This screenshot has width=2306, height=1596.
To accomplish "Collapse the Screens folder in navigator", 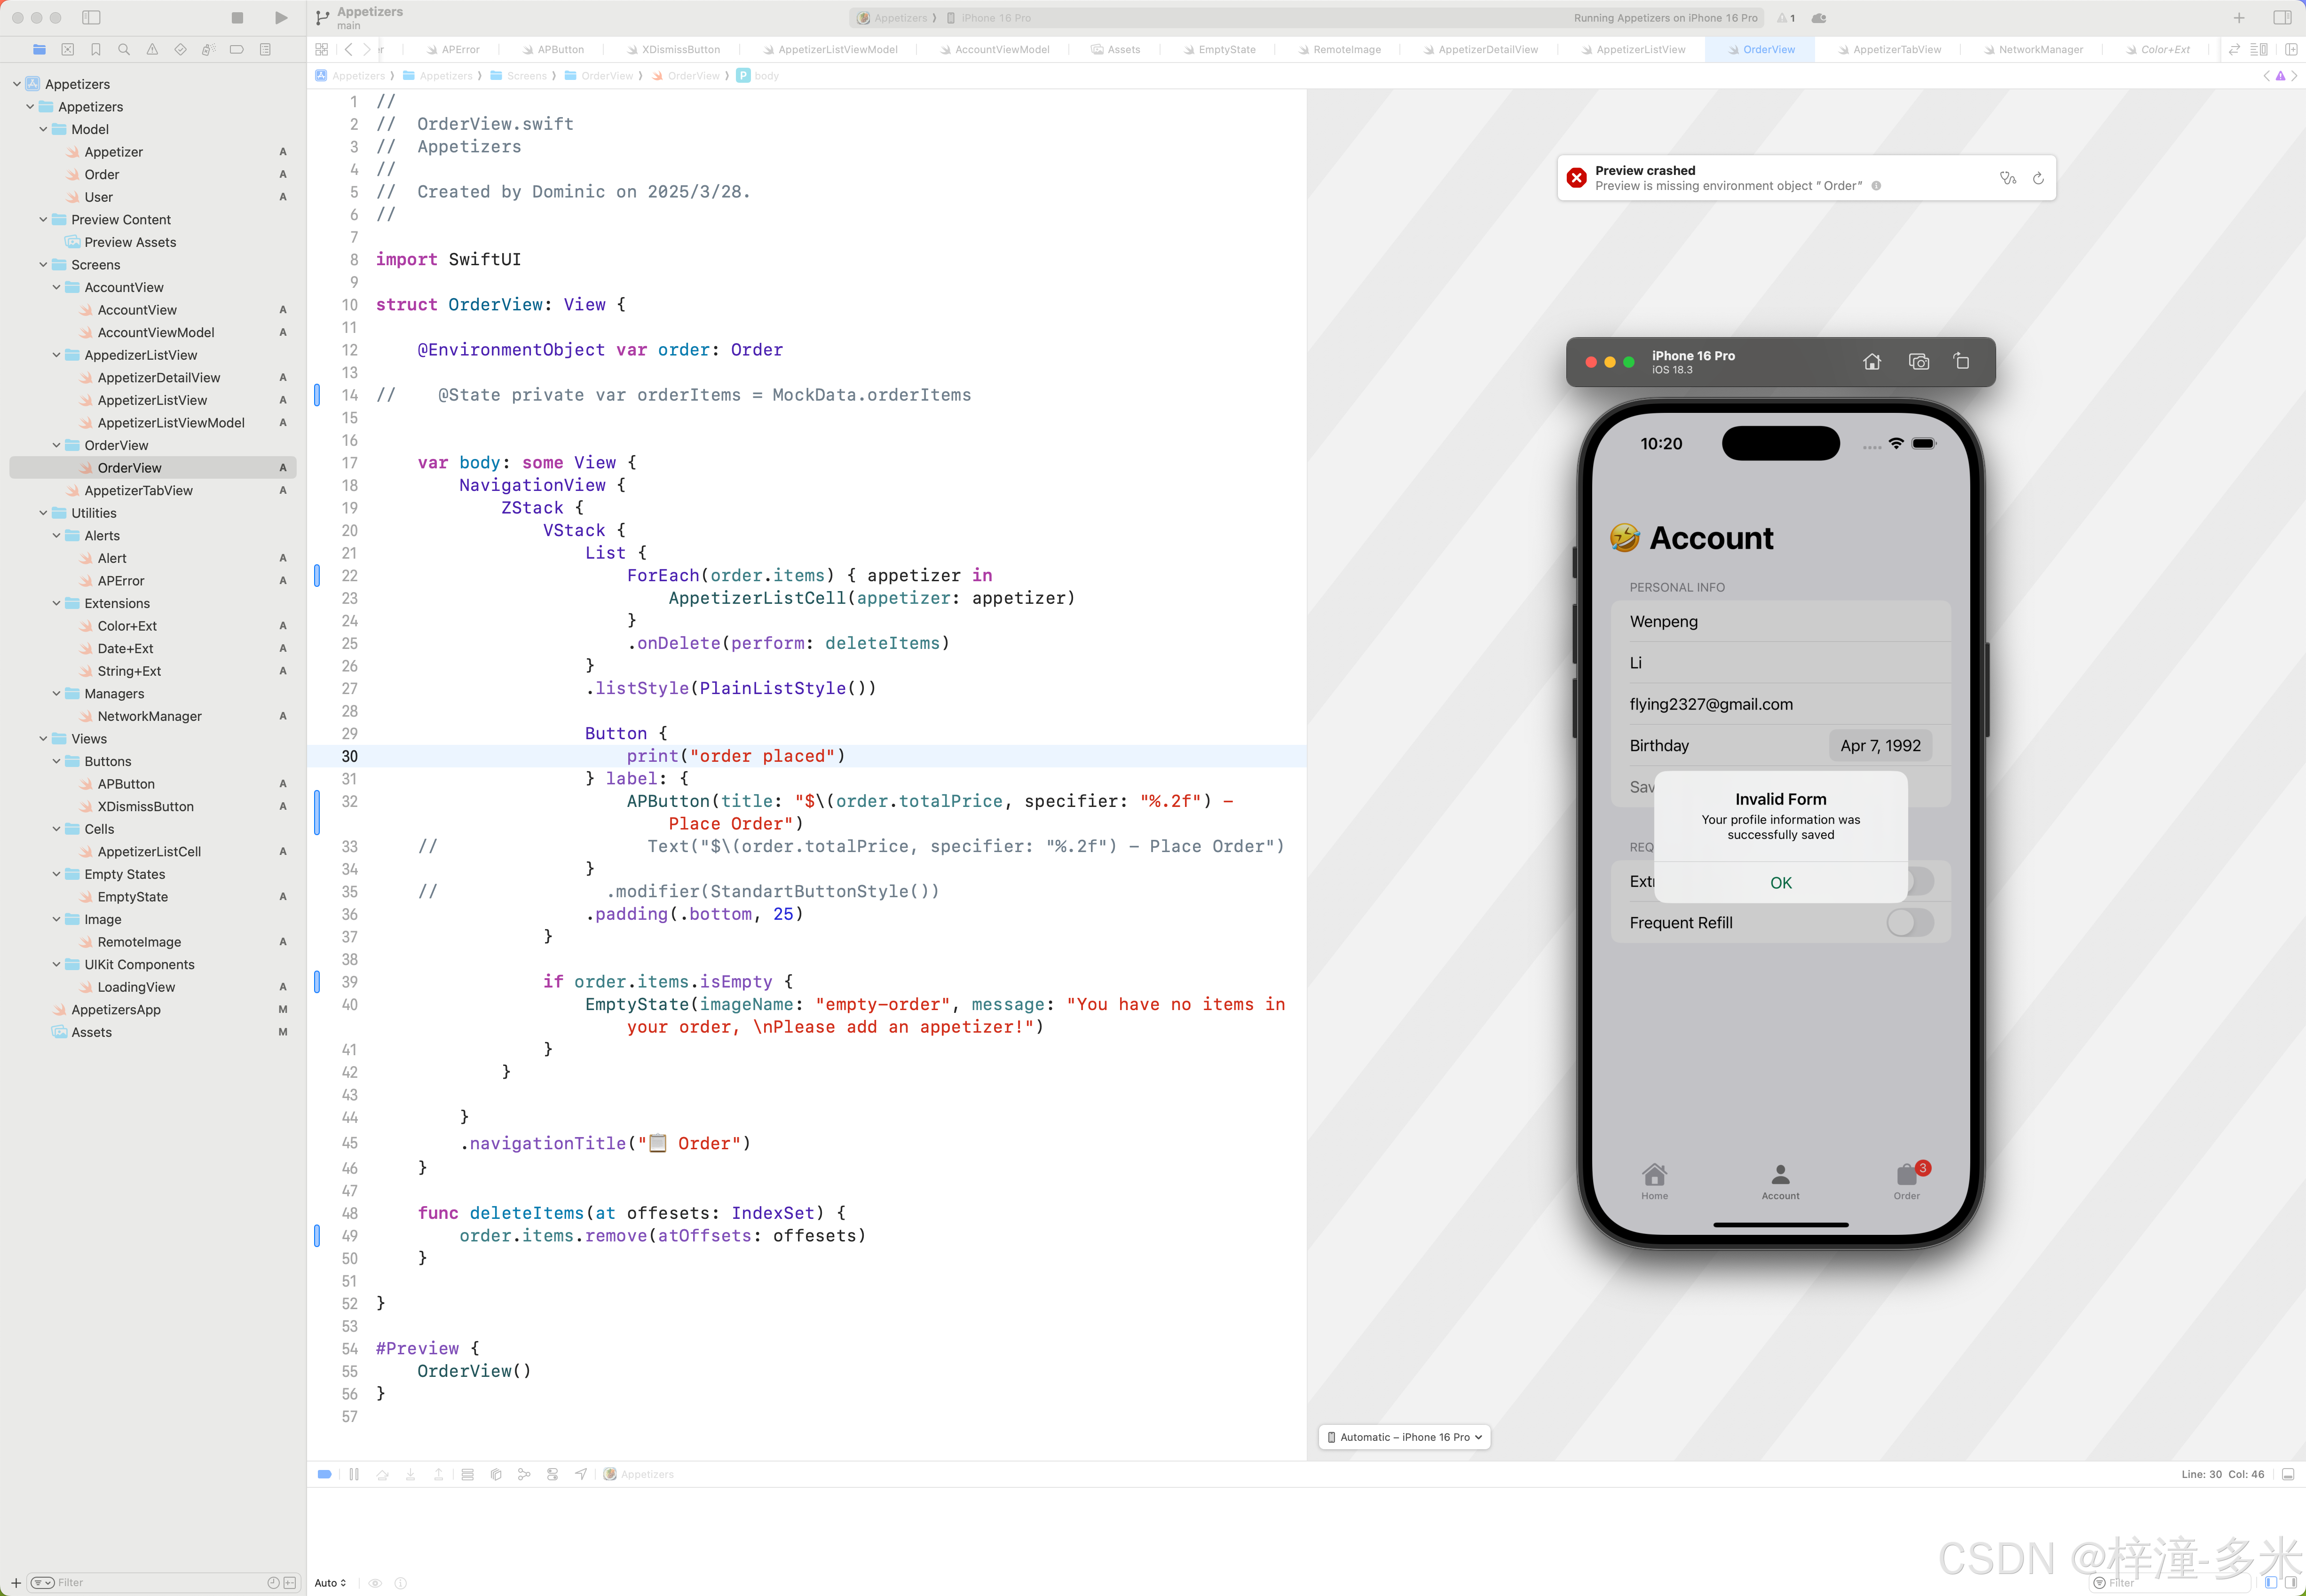I will pyautogui.click(x=43, y=265).
